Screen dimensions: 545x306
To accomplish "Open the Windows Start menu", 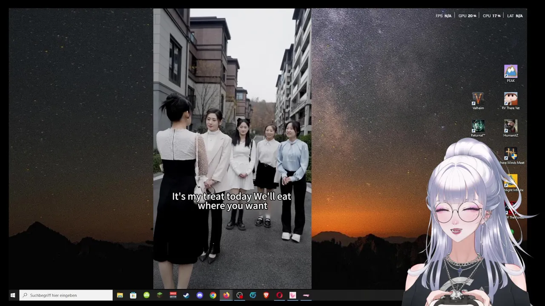I will 13,295.
